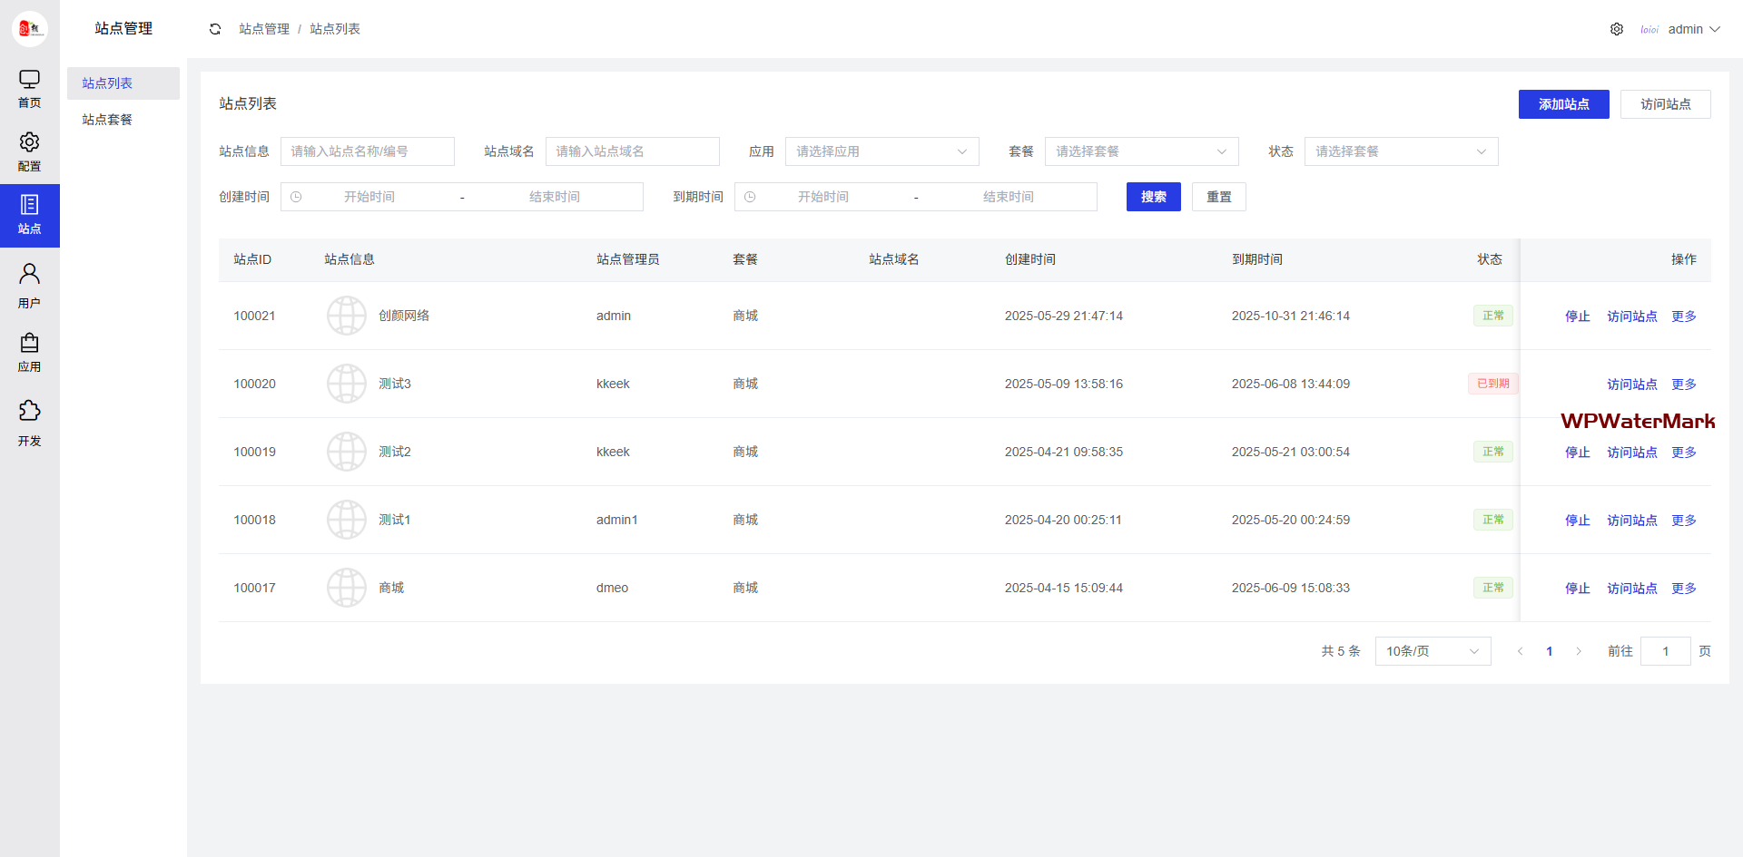The width and height of the screenshot is (1743, 857).
Task: Select the 用户 users sidebar icon
Action: coord(29,285)
